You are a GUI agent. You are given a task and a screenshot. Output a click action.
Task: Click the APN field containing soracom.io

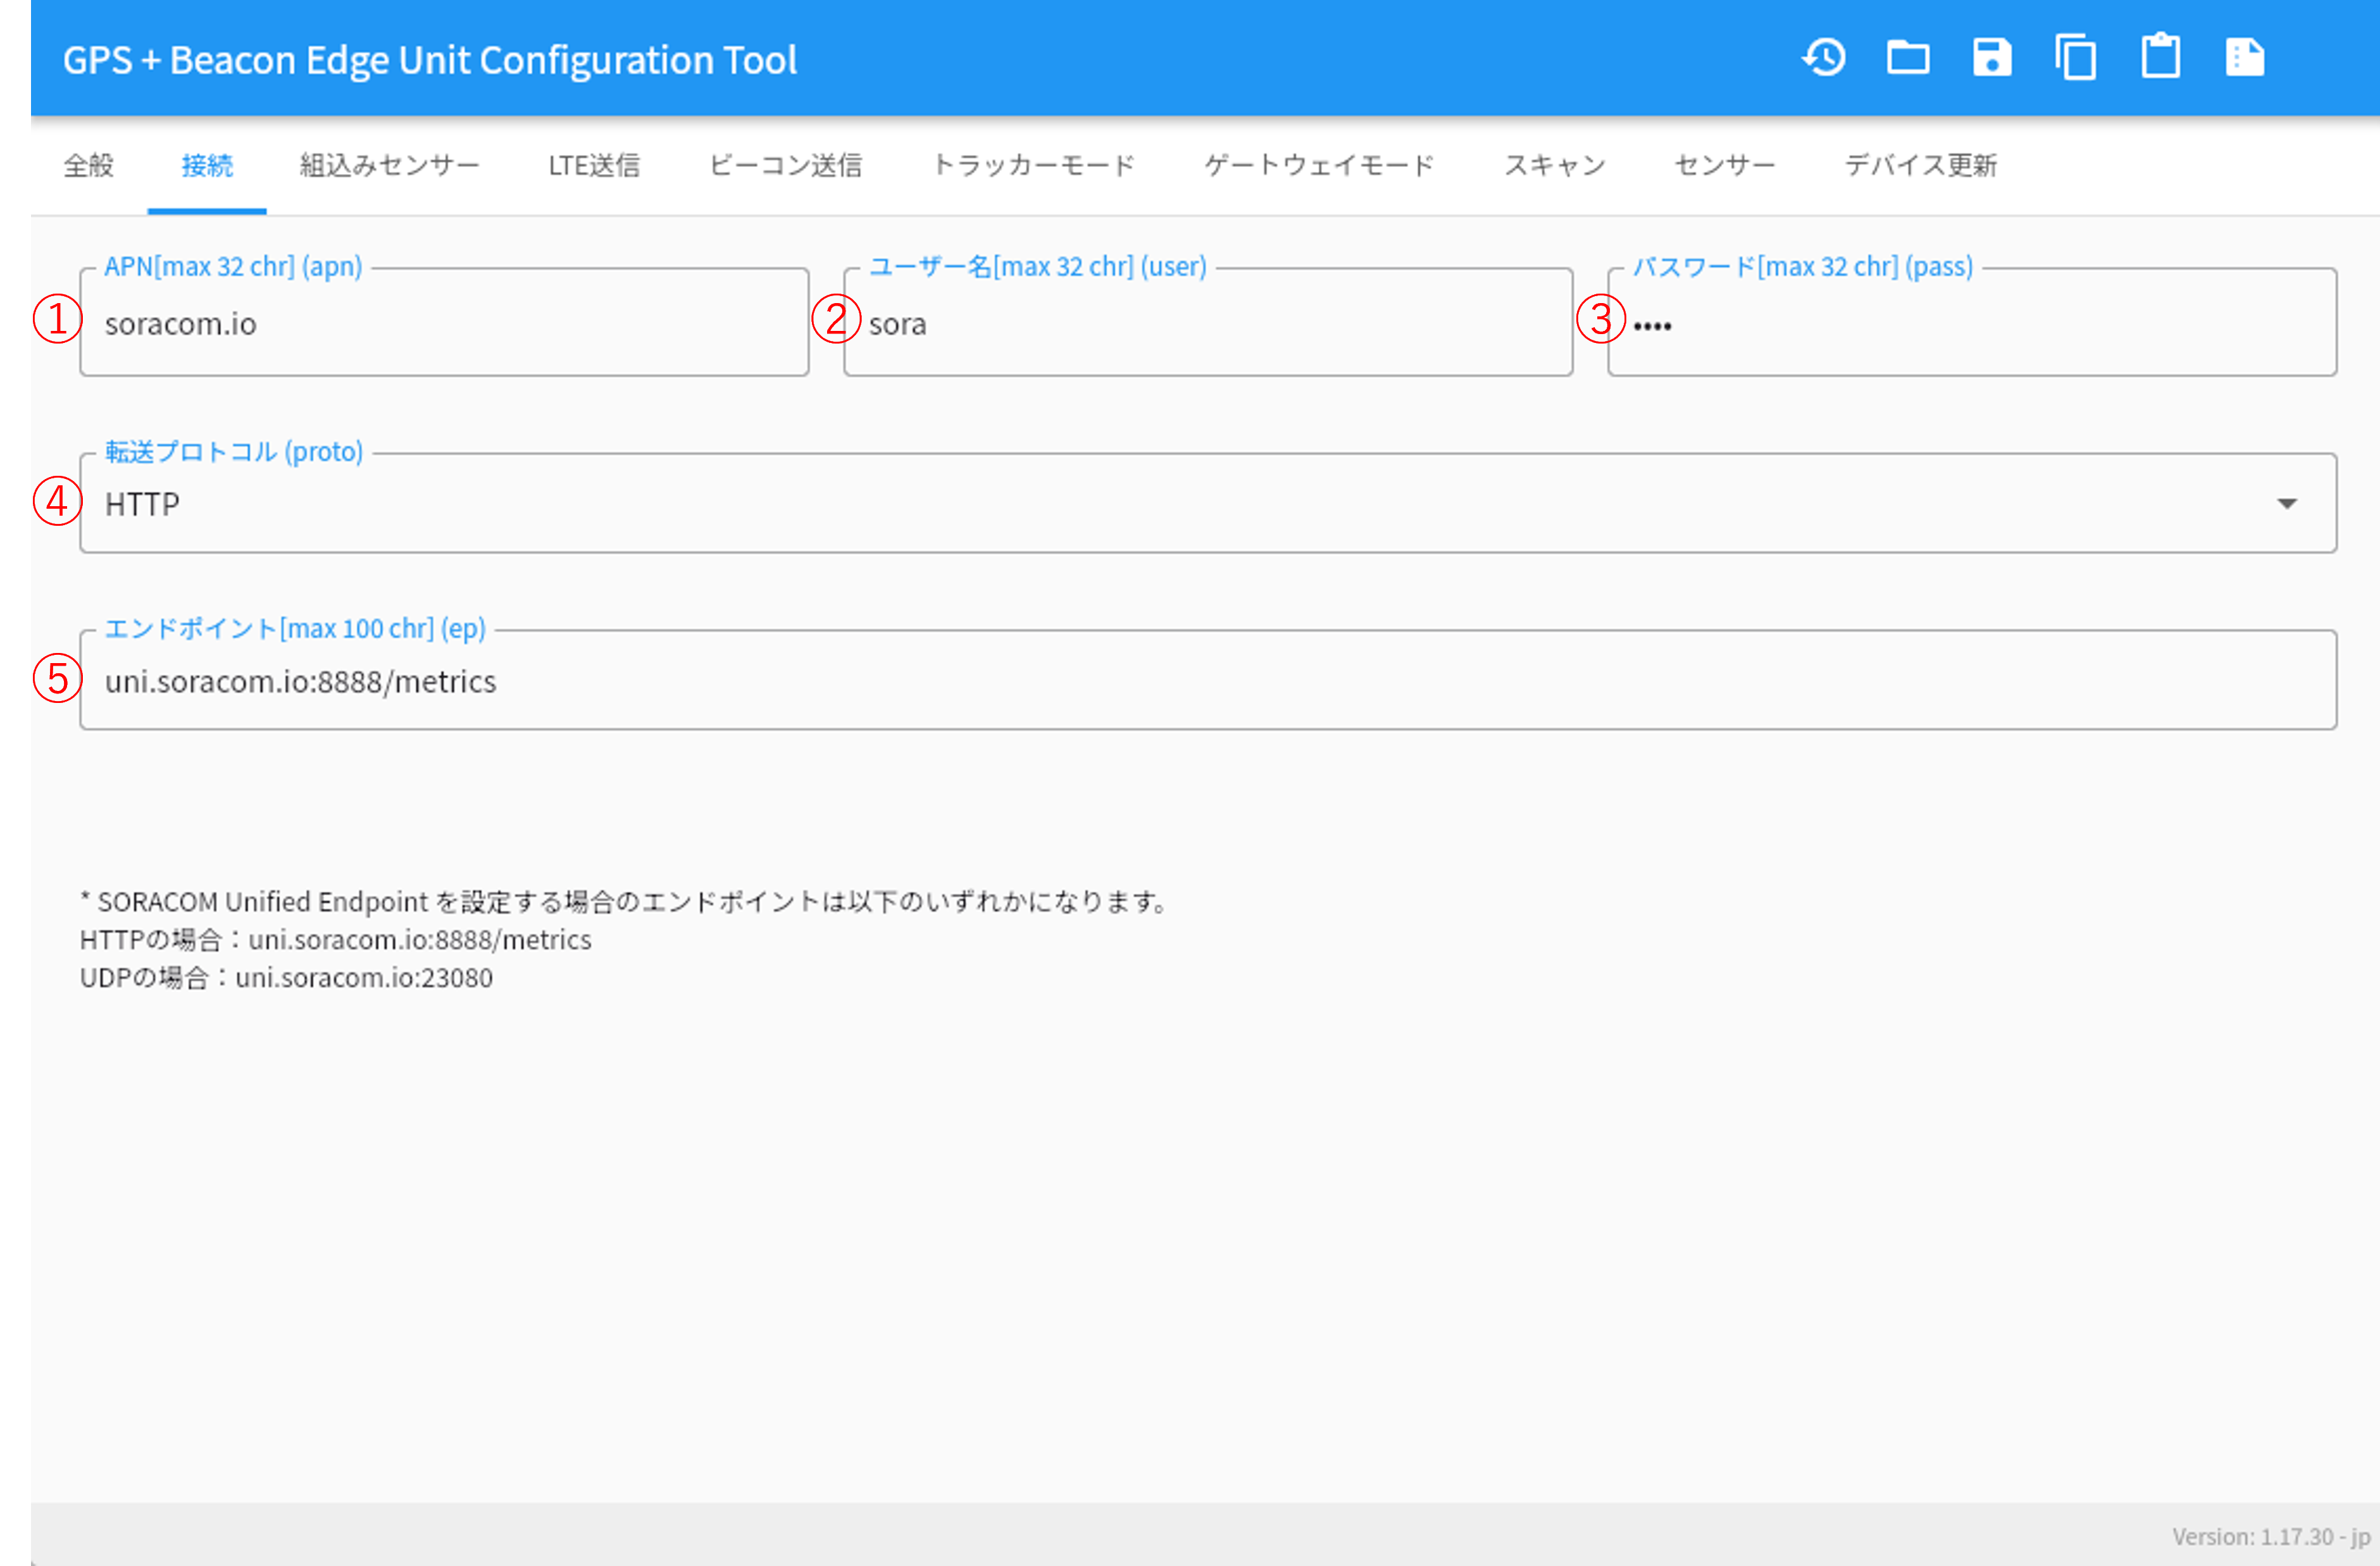pos(444,323)
